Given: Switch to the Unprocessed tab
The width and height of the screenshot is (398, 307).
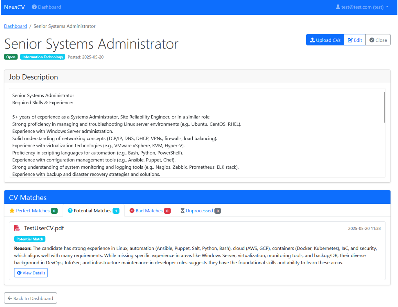Looking at the screenshot, I should [x=201, y=210].
